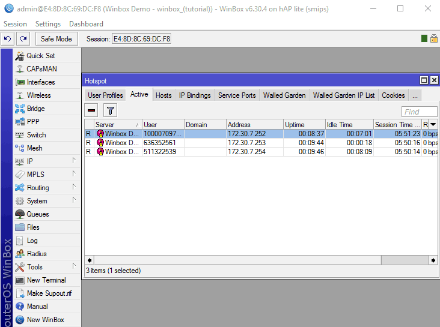Expand the Tools submenu
The height and width of the screenshot is (327, 440).
(74, 266)
